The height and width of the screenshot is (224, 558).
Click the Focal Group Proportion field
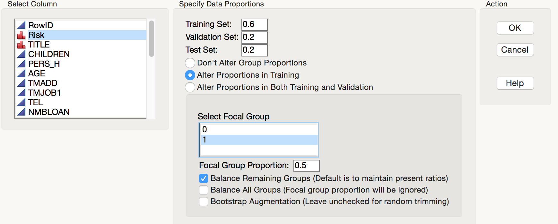(x=306, y=166)
